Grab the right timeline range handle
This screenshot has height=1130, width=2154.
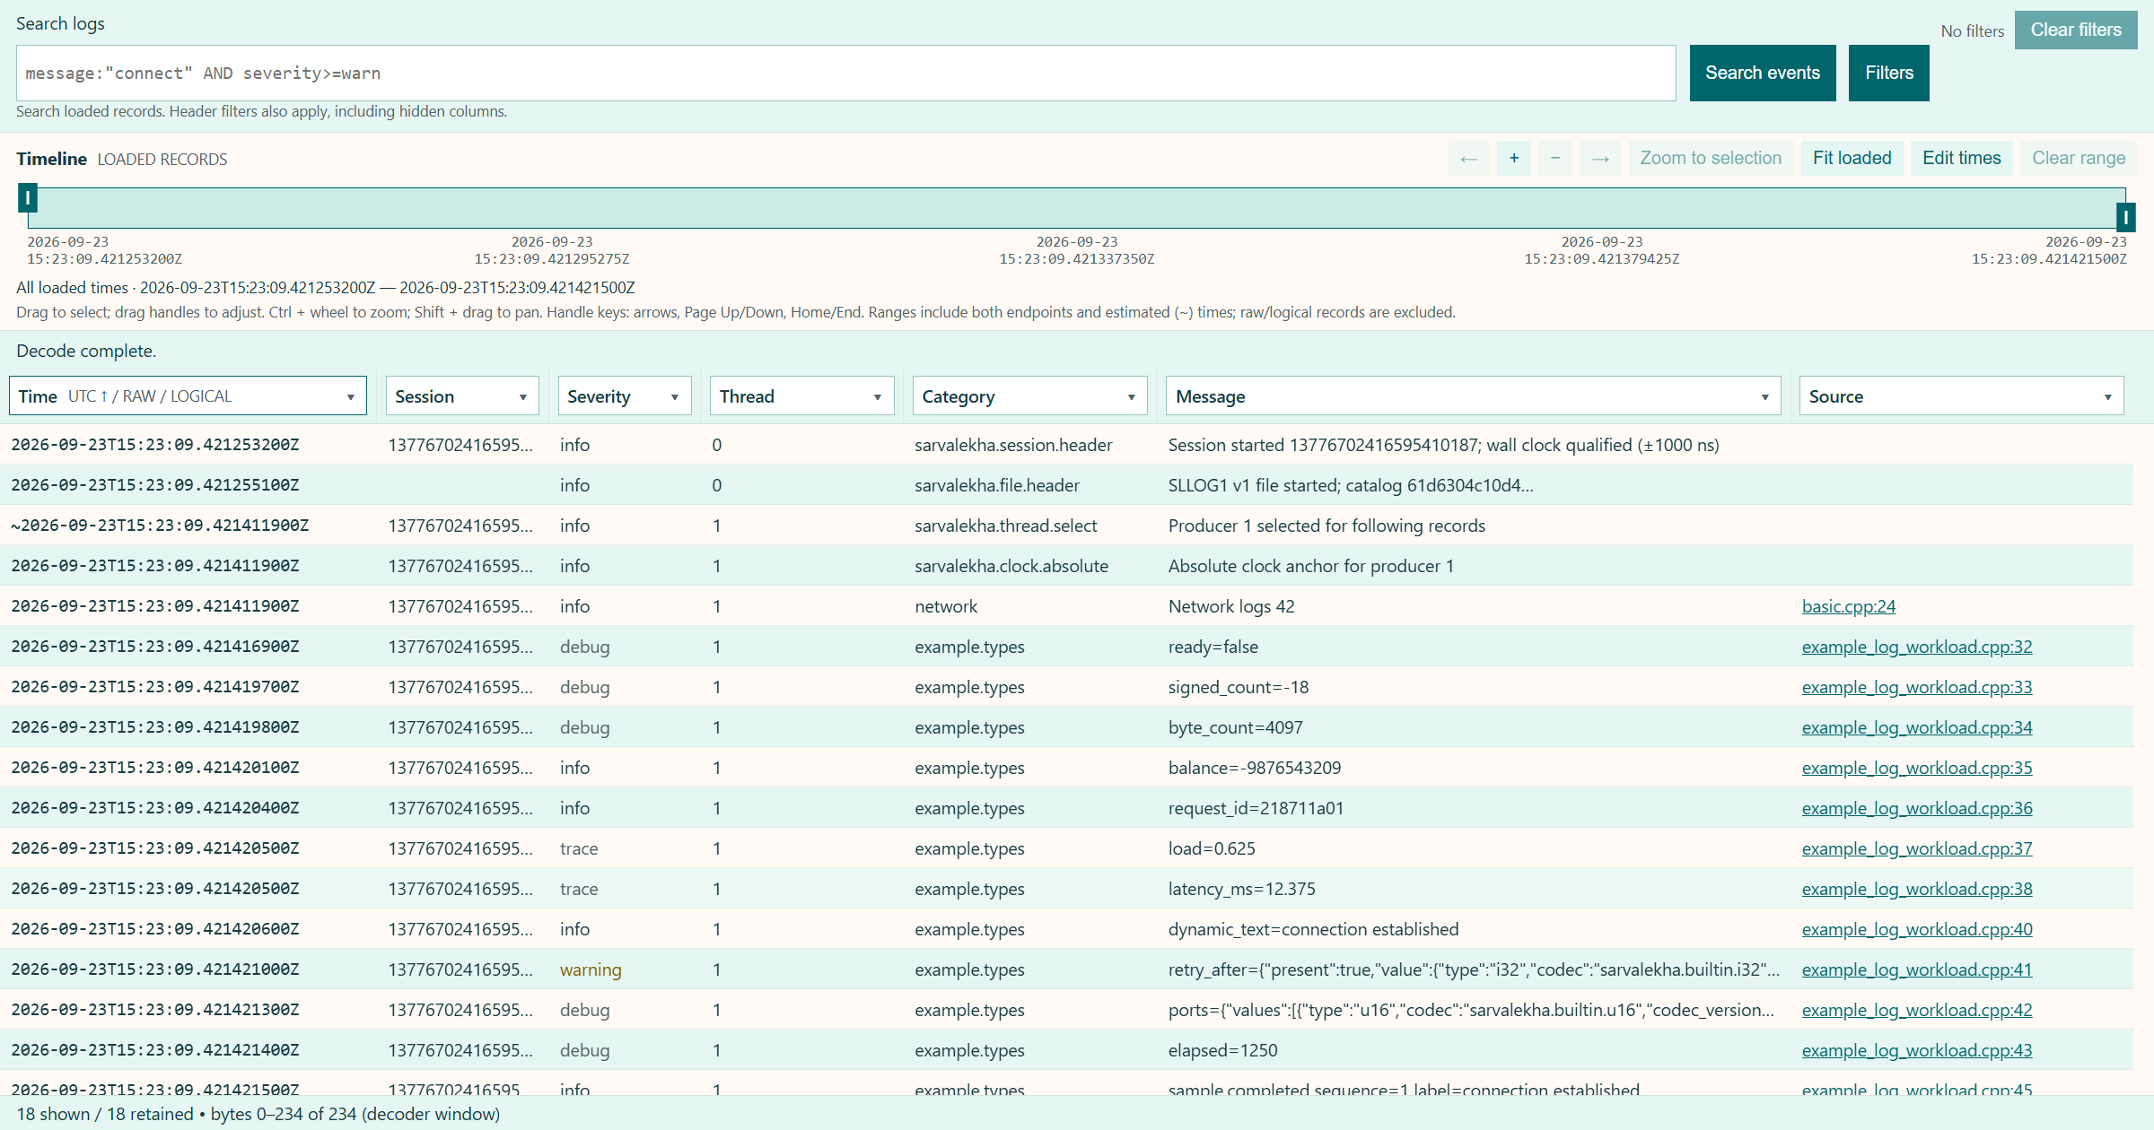(2125, 217)
